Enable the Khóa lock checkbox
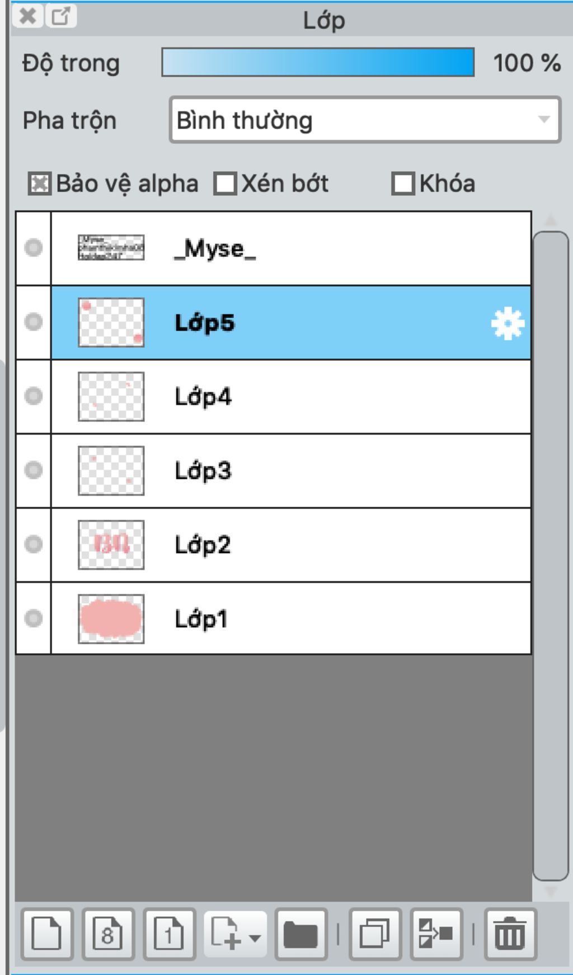573x975 pixels. click(x=403, y=184)
